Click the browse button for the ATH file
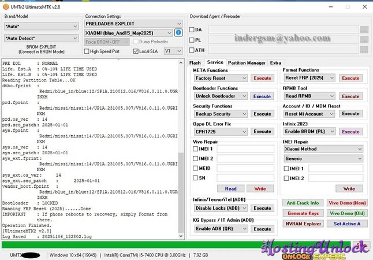The image size is (373, 260). [363, 51]
